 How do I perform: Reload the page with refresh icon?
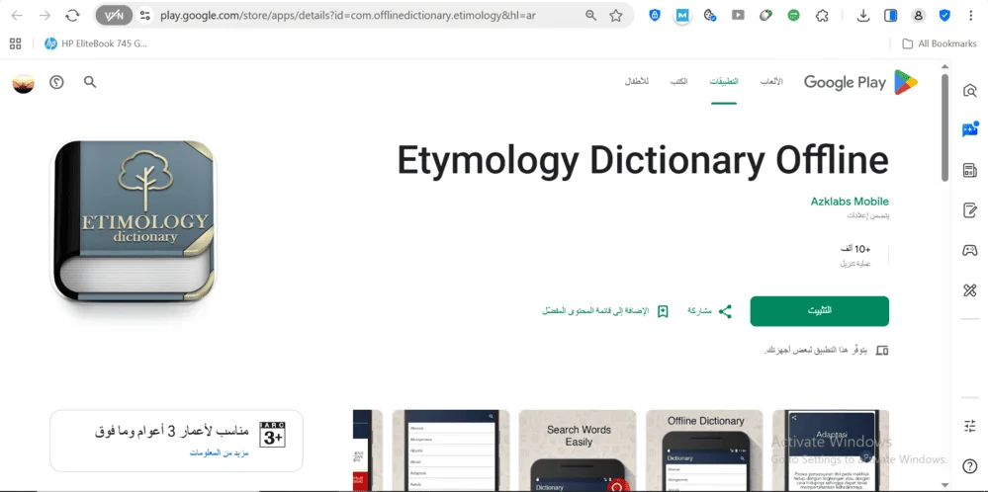tap(72, 16)
